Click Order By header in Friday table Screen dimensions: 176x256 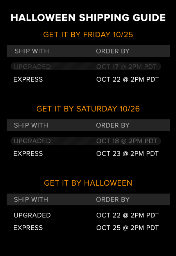click(113, 51)
